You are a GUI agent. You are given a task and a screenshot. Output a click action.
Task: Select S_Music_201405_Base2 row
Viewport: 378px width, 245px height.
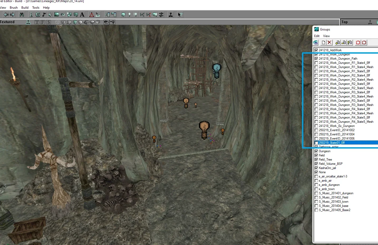click(x=346, y=210)
